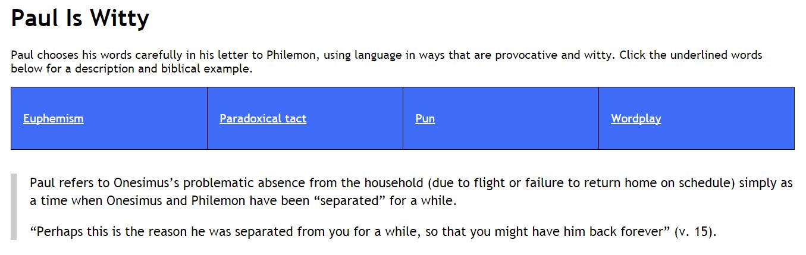Show the Pun explanation
Viewport: 806px width, 255px height.
(x=425, y=118)
